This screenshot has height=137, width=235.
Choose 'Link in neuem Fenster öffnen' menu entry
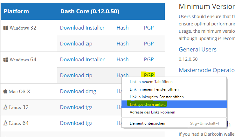coord(174,89)
